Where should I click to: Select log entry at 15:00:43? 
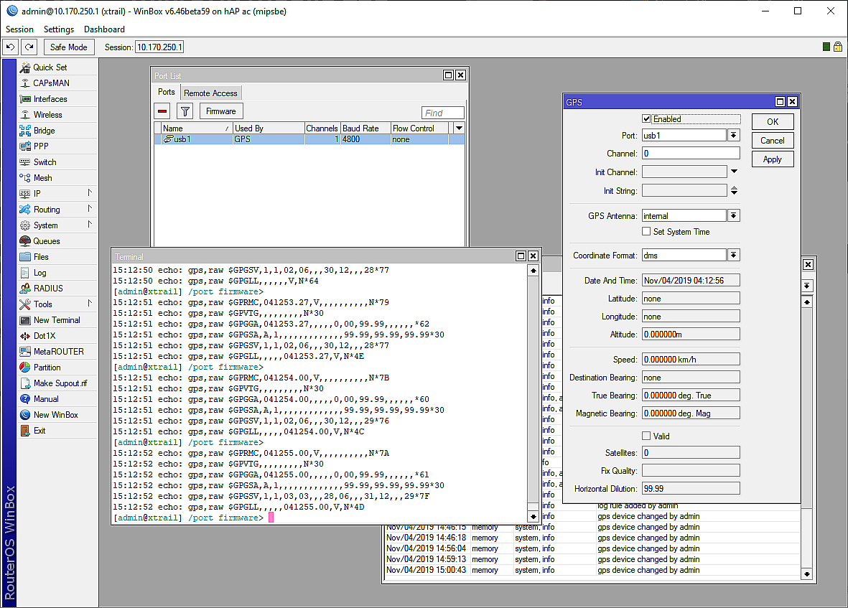(592, 570)
